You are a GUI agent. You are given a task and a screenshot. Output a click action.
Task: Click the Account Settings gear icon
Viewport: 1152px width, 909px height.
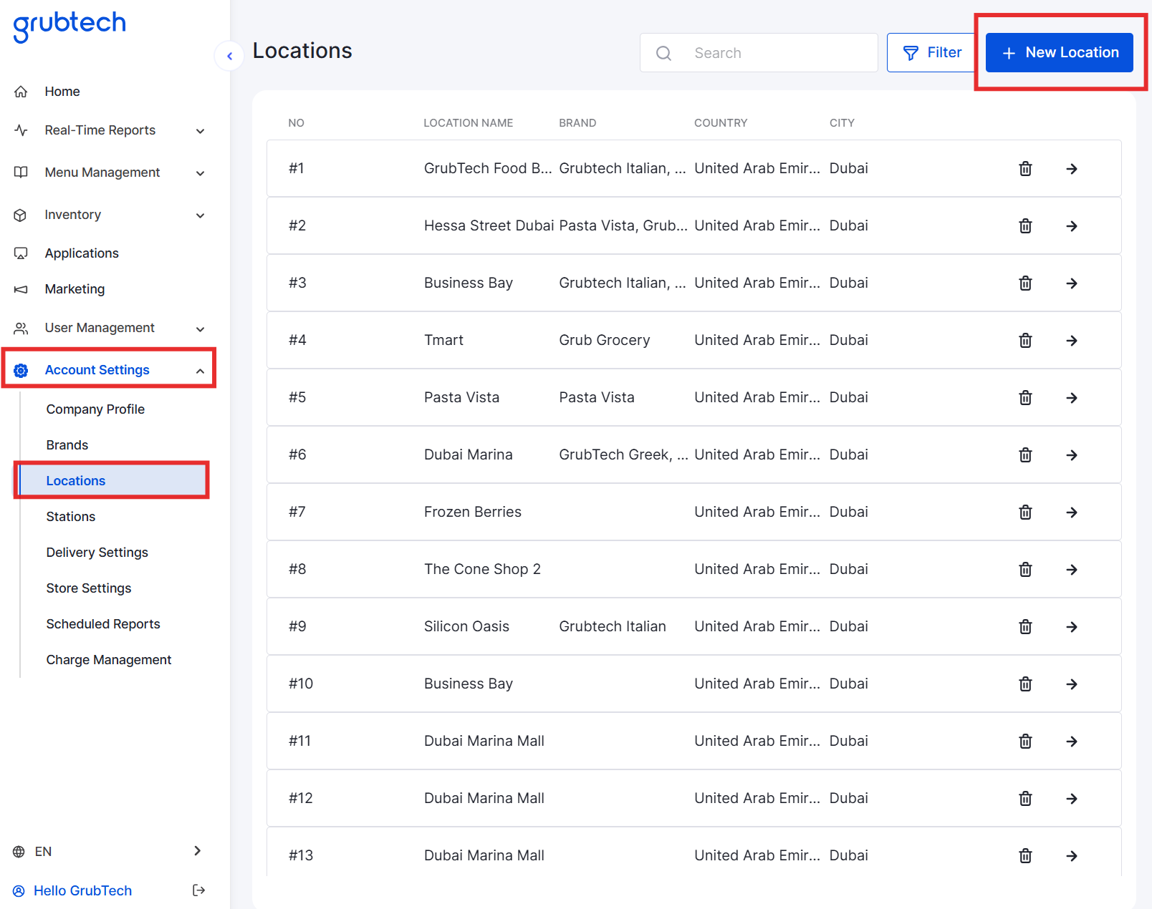(21, 370)
